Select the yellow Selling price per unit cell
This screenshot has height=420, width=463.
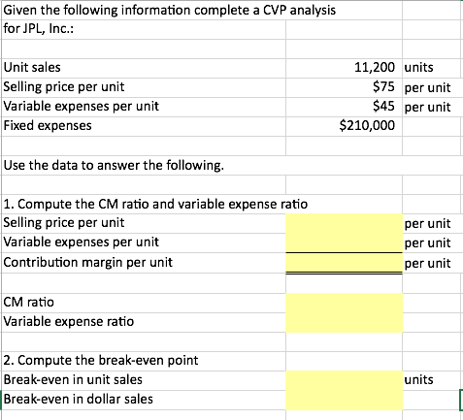coord(344,223)
